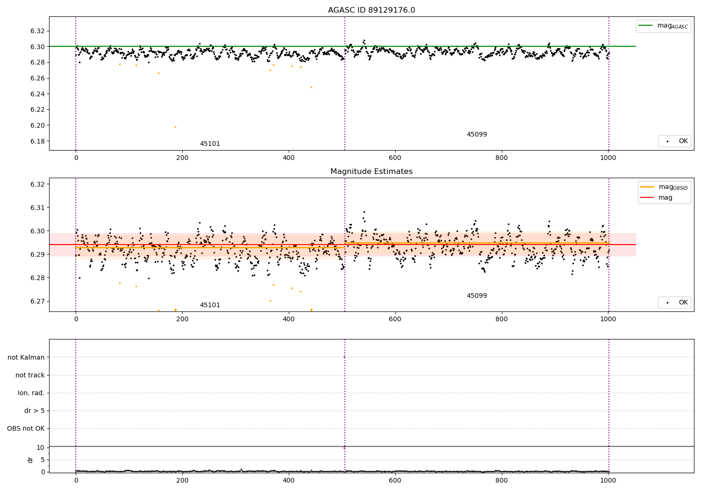Click the 6.20 tick label in top plot
The image size is (701, 491).
click(x=37, y=126)
